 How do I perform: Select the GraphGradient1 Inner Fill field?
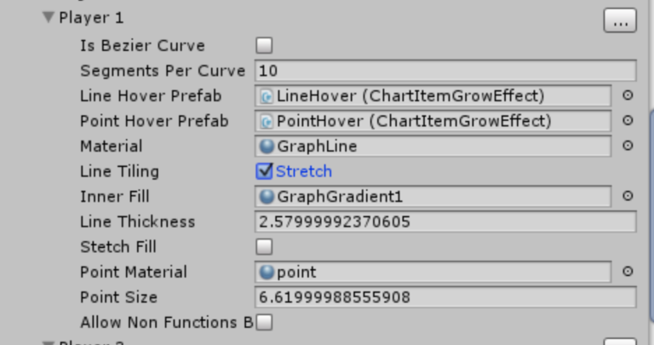433,197
